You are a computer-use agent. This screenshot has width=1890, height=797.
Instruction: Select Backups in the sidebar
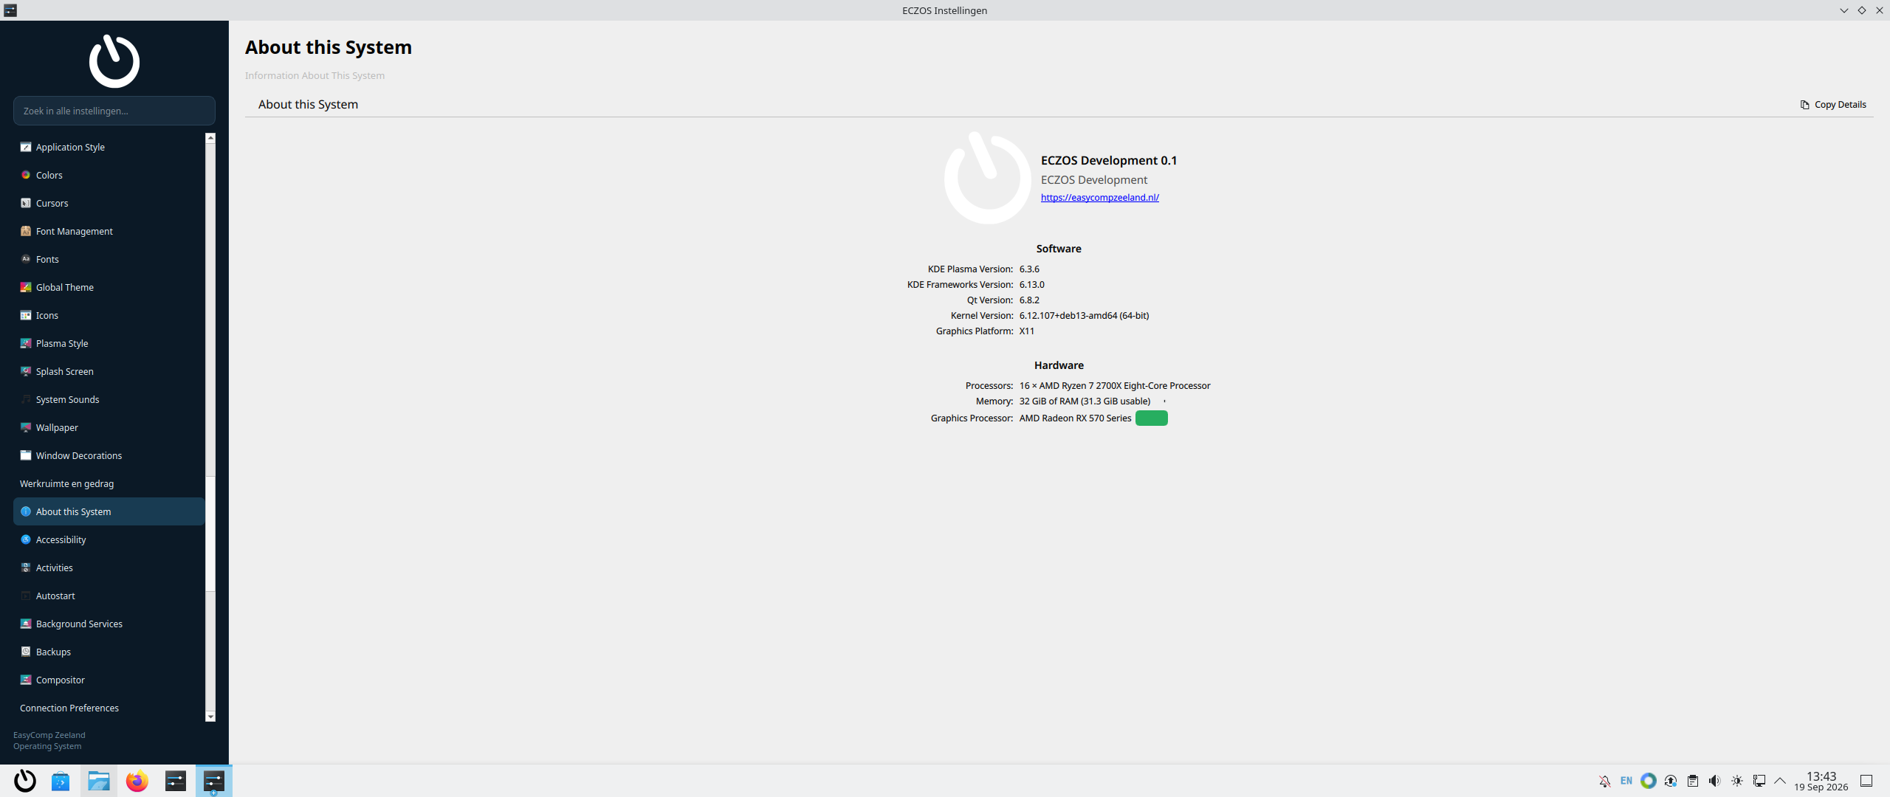[x=109, y=652]
